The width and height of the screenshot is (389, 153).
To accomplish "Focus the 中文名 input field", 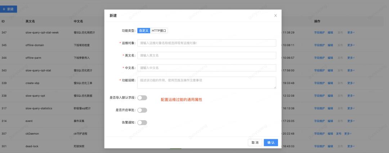I will coord(207,68).
